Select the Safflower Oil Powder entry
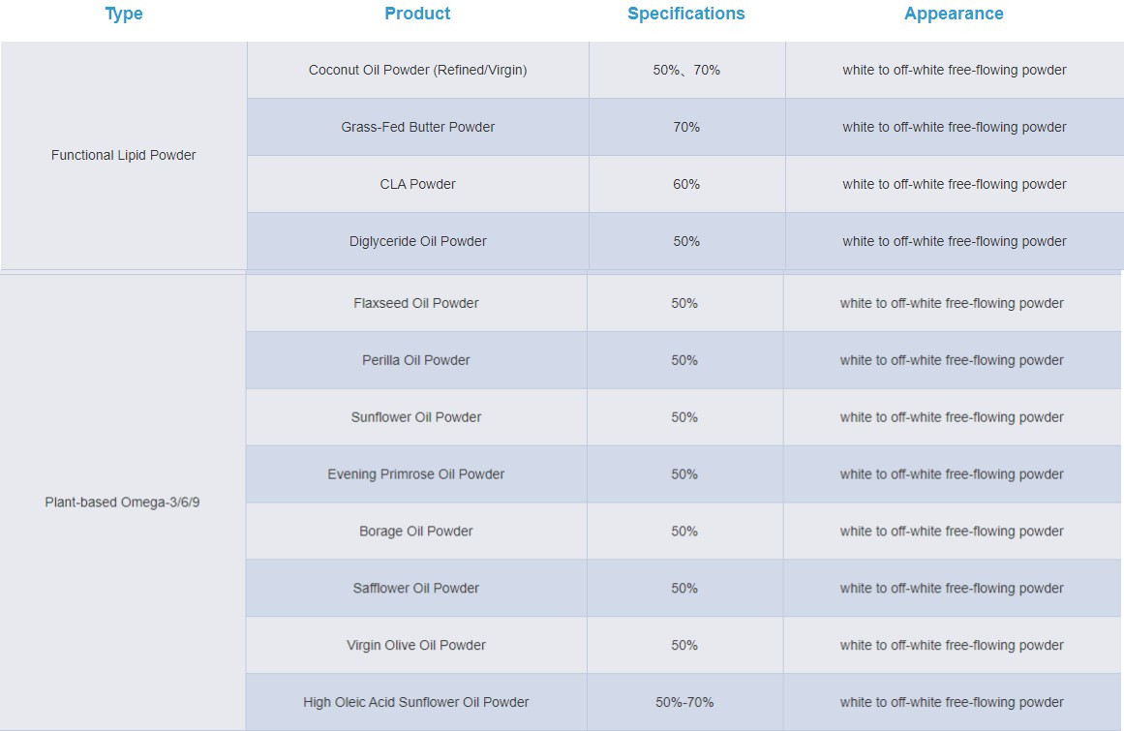The image size is (1124, 731). point(416,589)
